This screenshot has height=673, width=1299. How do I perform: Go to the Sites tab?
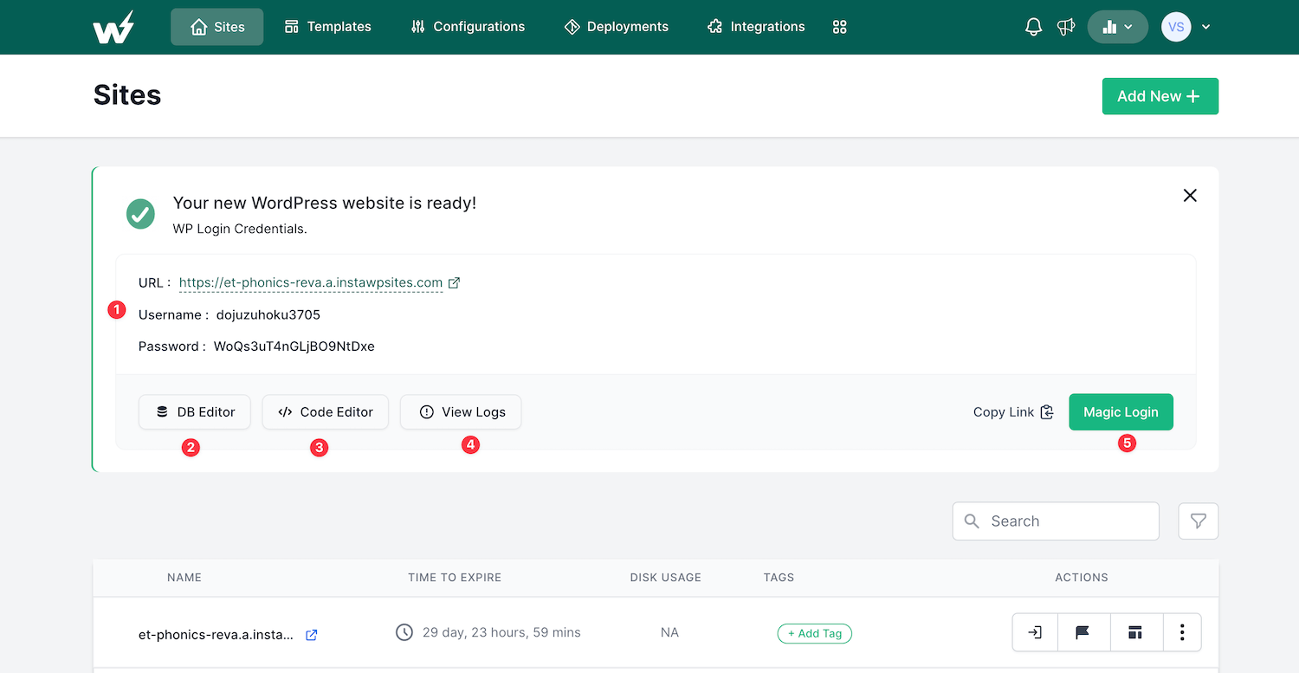pos(217,27)
